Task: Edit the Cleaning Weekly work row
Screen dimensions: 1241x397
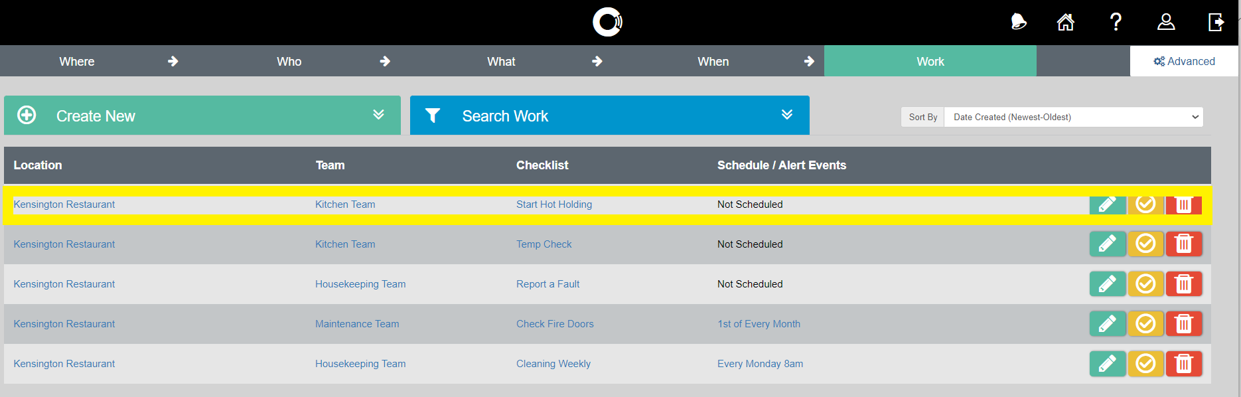Action: click(1107, 364)
